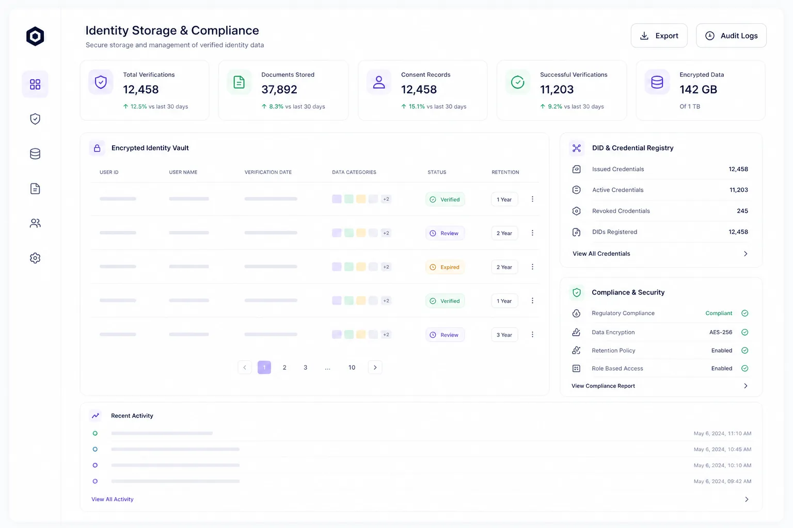Viewport: 793px width, 528px height.
Task: Click the Regulatory Compliance row icon
Action: 577,313
